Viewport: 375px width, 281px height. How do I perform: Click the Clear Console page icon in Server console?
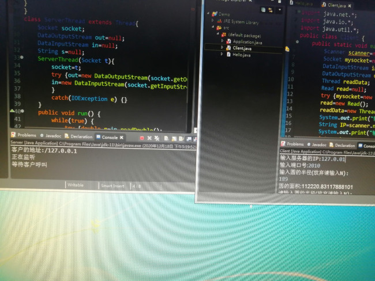click(x=166, y=138)
